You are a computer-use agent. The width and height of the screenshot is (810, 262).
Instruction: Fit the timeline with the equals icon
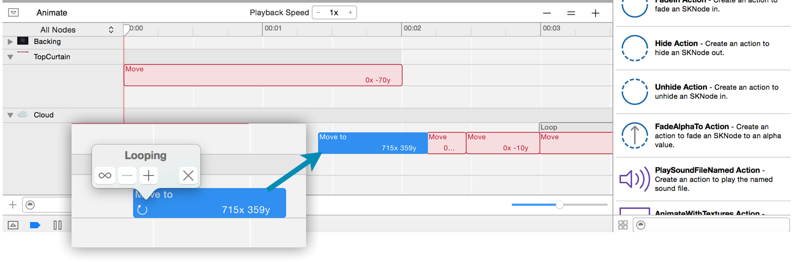tap(571, 13)
